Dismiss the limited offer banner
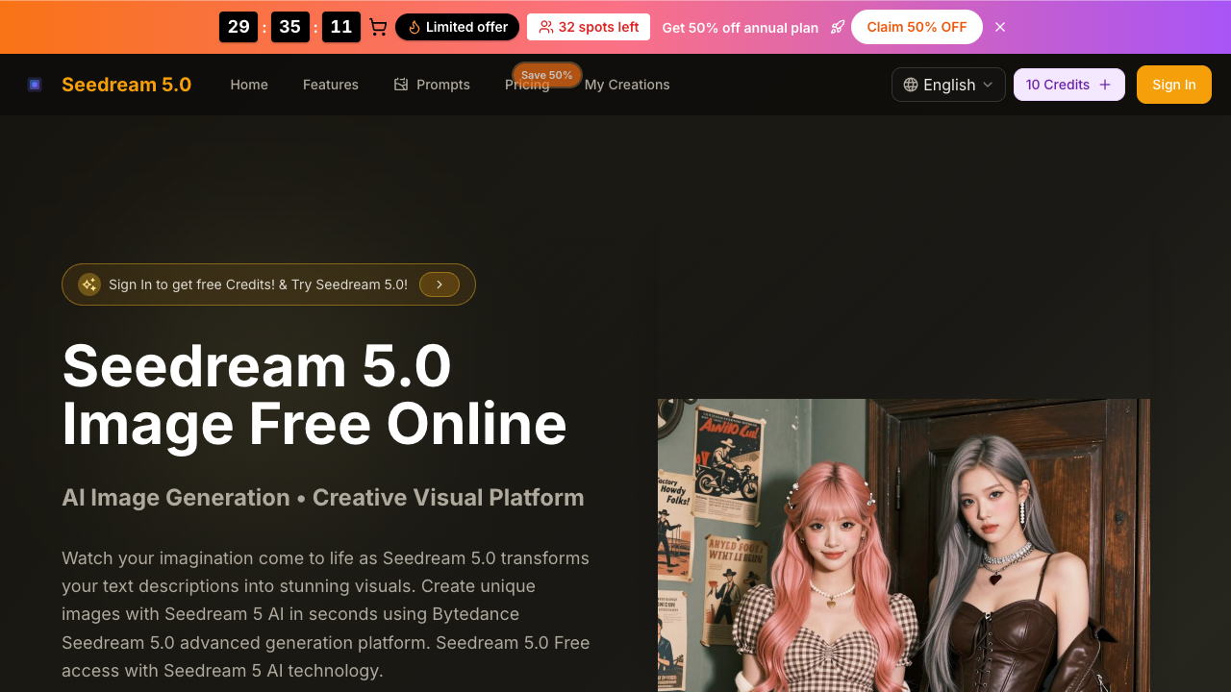 click(x=1000, y=27)
